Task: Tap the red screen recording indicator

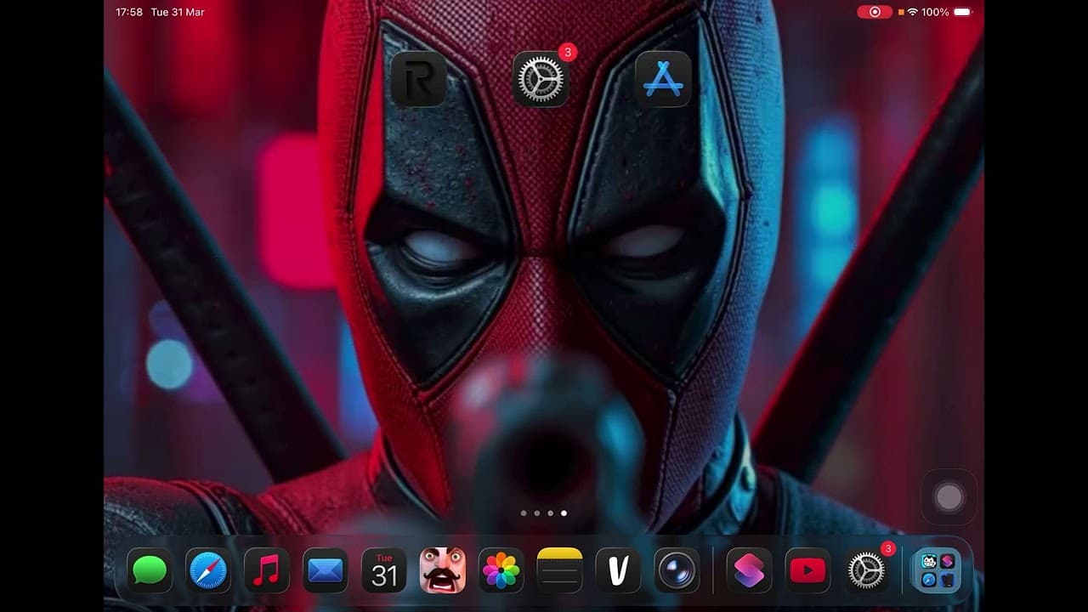Action: click(875, 12)
